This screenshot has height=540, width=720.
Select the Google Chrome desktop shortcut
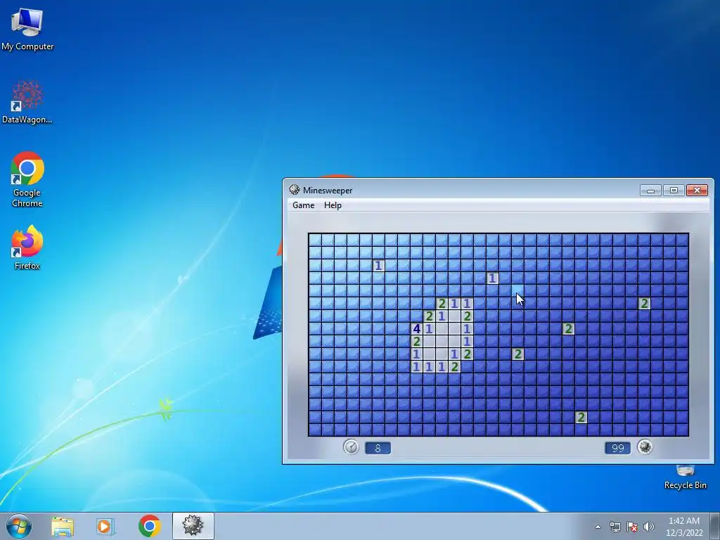click(x=27, y=179)
